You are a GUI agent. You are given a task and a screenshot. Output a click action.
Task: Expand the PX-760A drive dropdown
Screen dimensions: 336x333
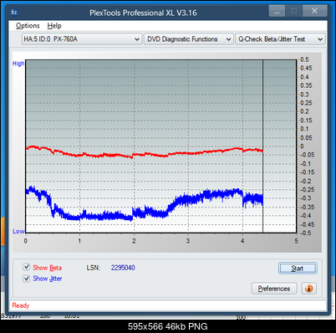[x=82, y=39]
